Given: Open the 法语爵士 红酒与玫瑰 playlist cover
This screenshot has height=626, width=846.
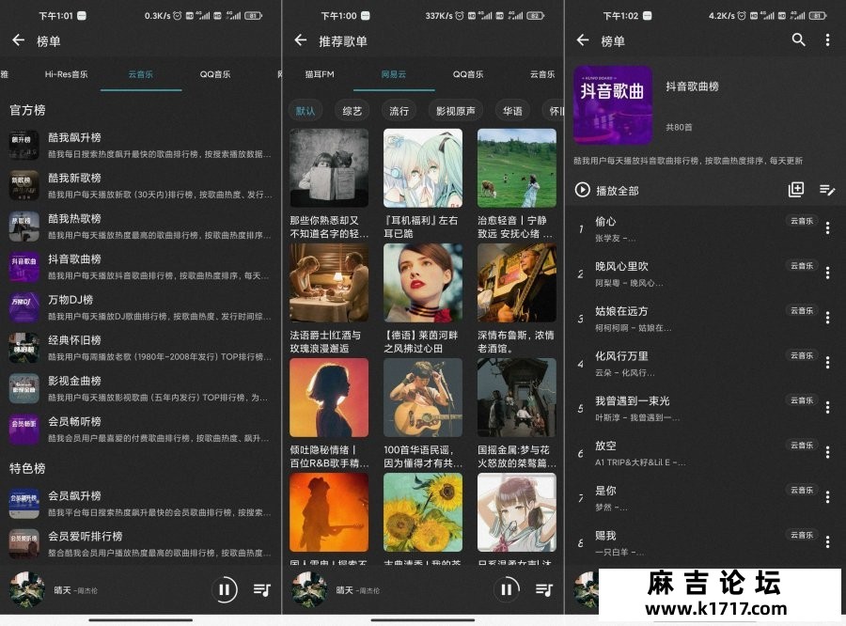Looking at the screenshot, I should coord(329,283).
